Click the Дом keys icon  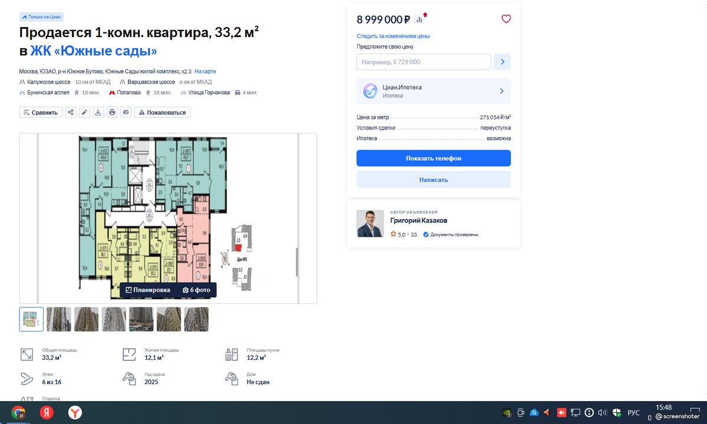232,378
